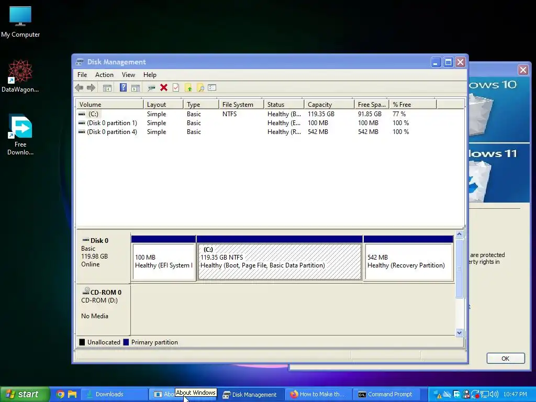This screenshot has height=402, width=536.
Task: Click the checklist settings toolbar icon
Action: (212, 87)
